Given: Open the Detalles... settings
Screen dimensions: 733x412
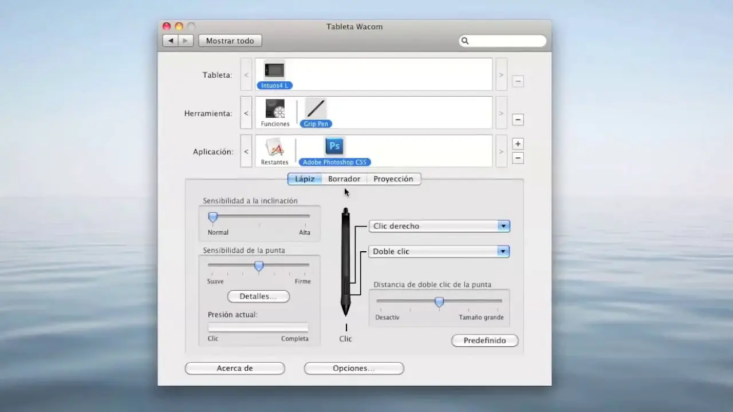Looking at the screenshot, I should tap(258, 296).
